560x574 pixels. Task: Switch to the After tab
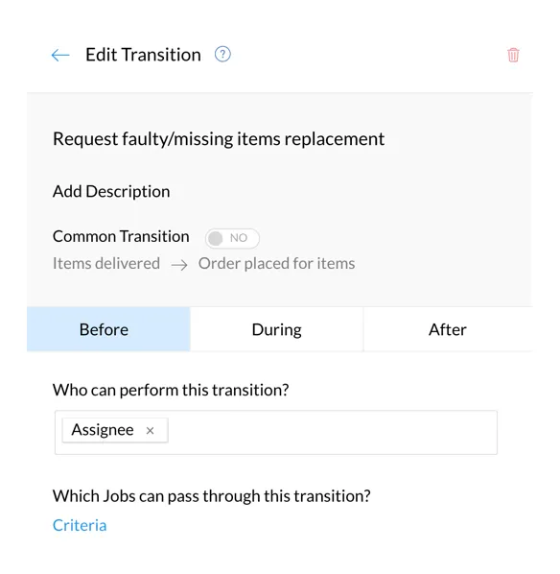click(x=448, y=329)
